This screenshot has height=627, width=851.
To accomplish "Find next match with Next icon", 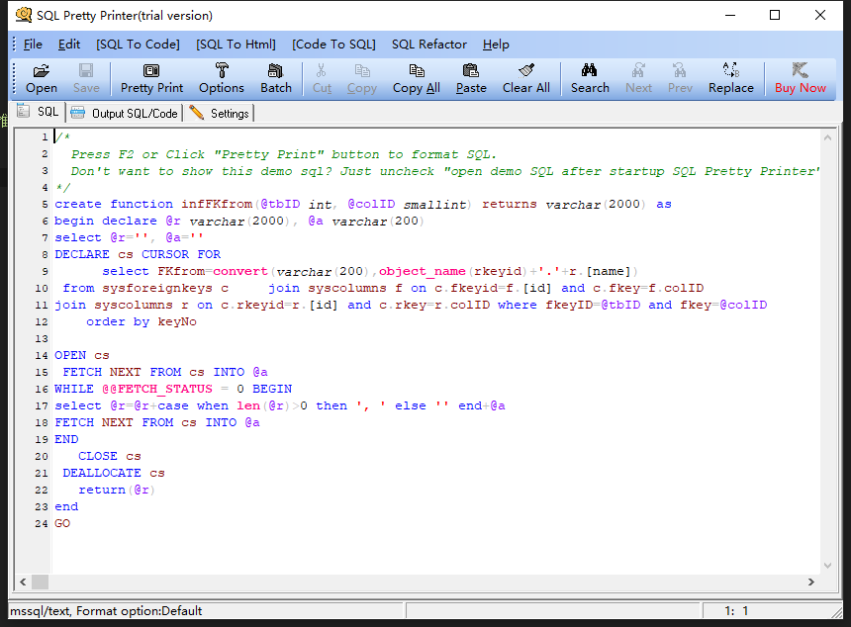I will (639, 79).
